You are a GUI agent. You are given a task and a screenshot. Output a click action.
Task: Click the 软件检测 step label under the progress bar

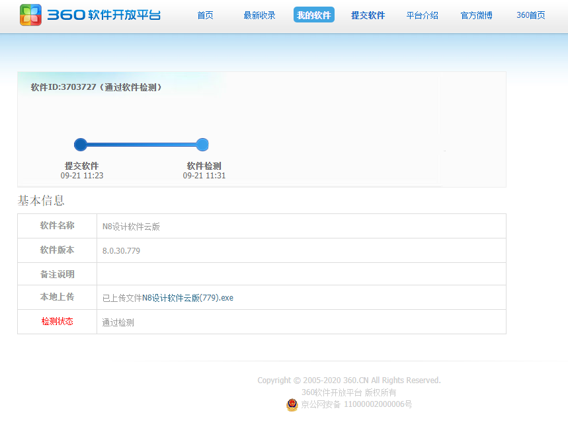click(204, 166)
